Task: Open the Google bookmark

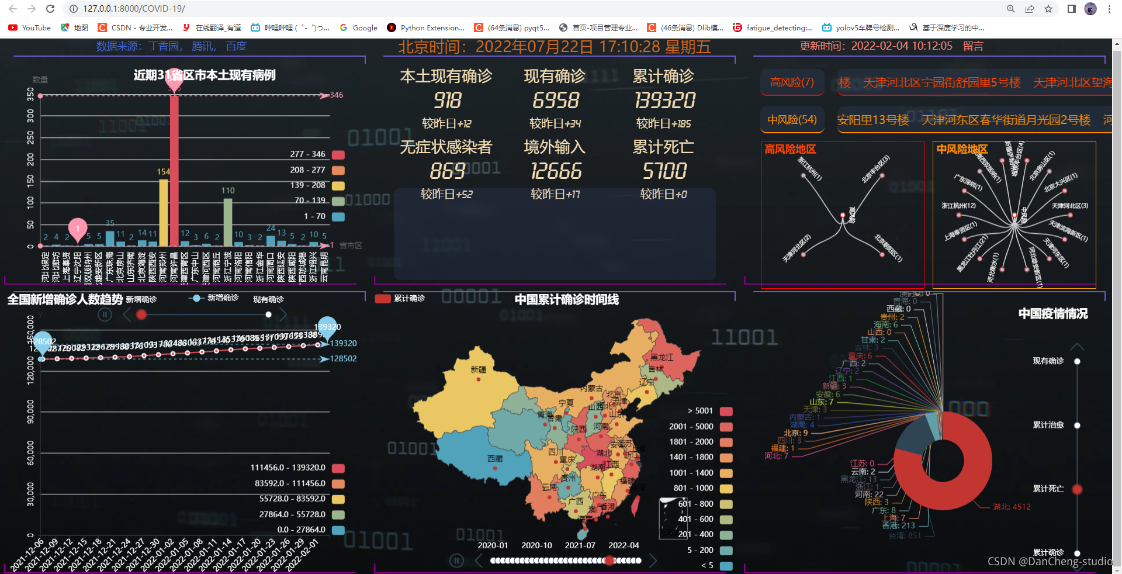Action: (358, 27)
